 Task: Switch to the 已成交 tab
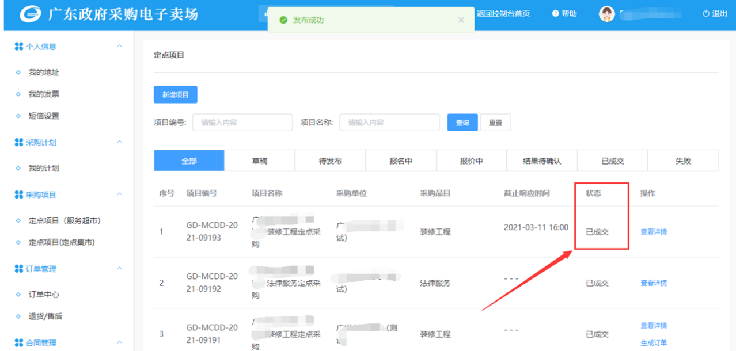click(x=612, y=161)
